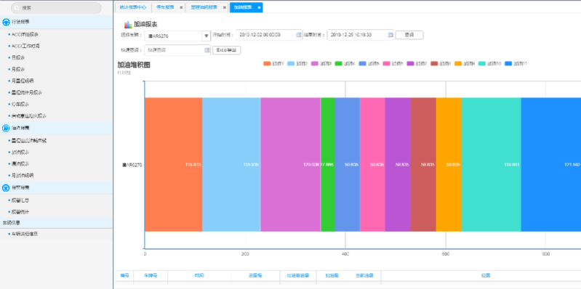Screen dimensions: 581x289
Task: Toggle the turquoise series 10 legend item
Action: coord(490,64)
